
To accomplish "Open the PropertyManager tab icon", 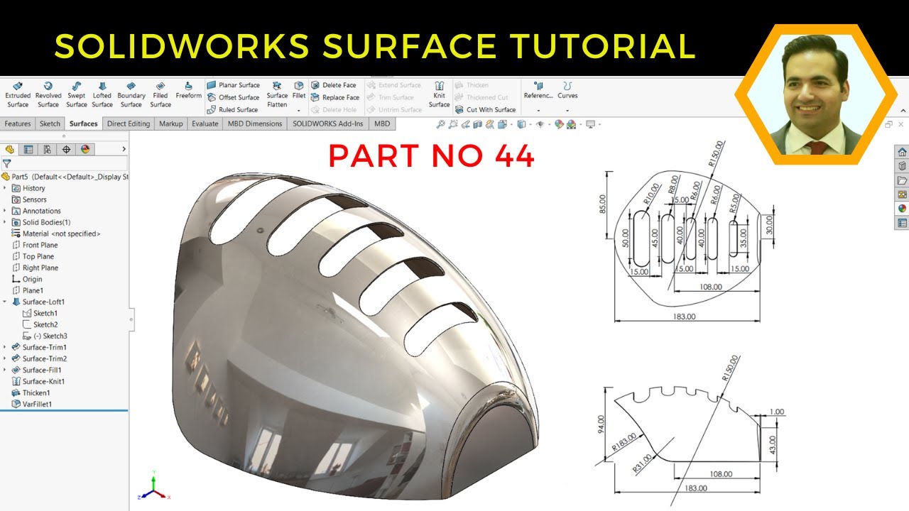I will (x=28, y=149).
